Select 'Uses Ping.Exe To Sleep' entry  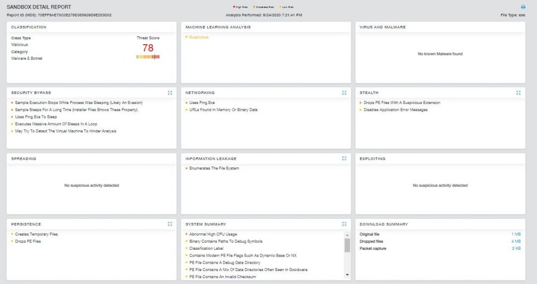click(36, 117)
